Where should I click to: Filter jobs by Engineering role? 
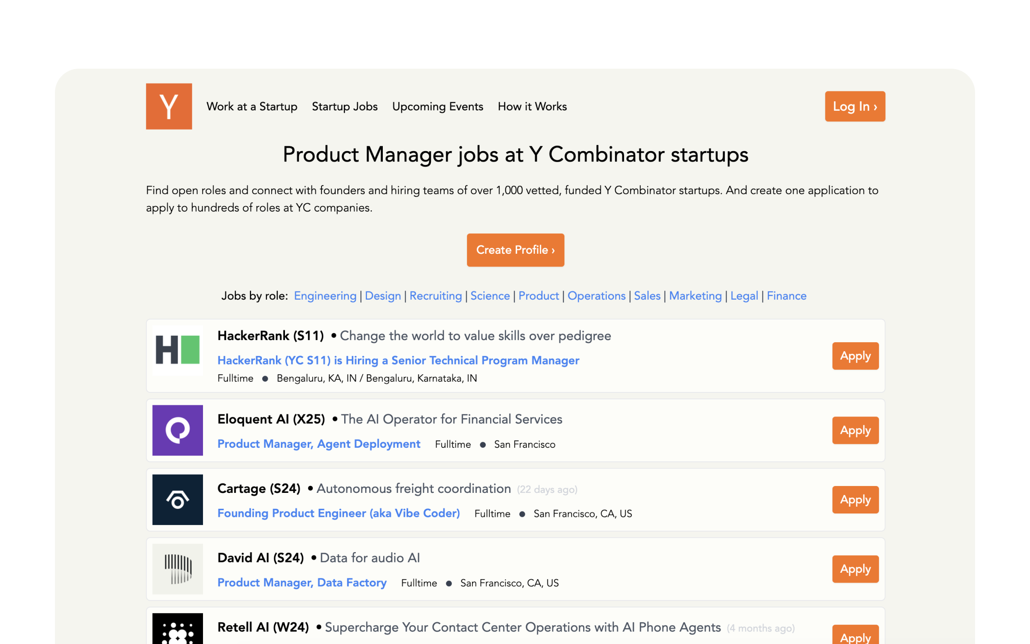(325, 296)
